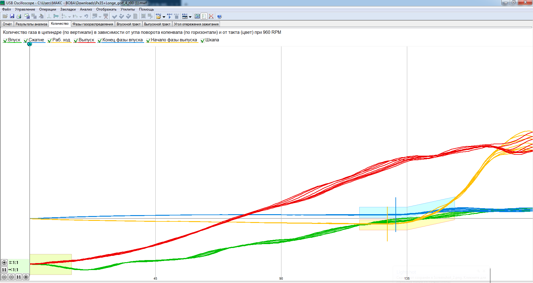Switch to the Впускной тракт tab
Screen dimensions: 533x283
(x=128, y=24)
